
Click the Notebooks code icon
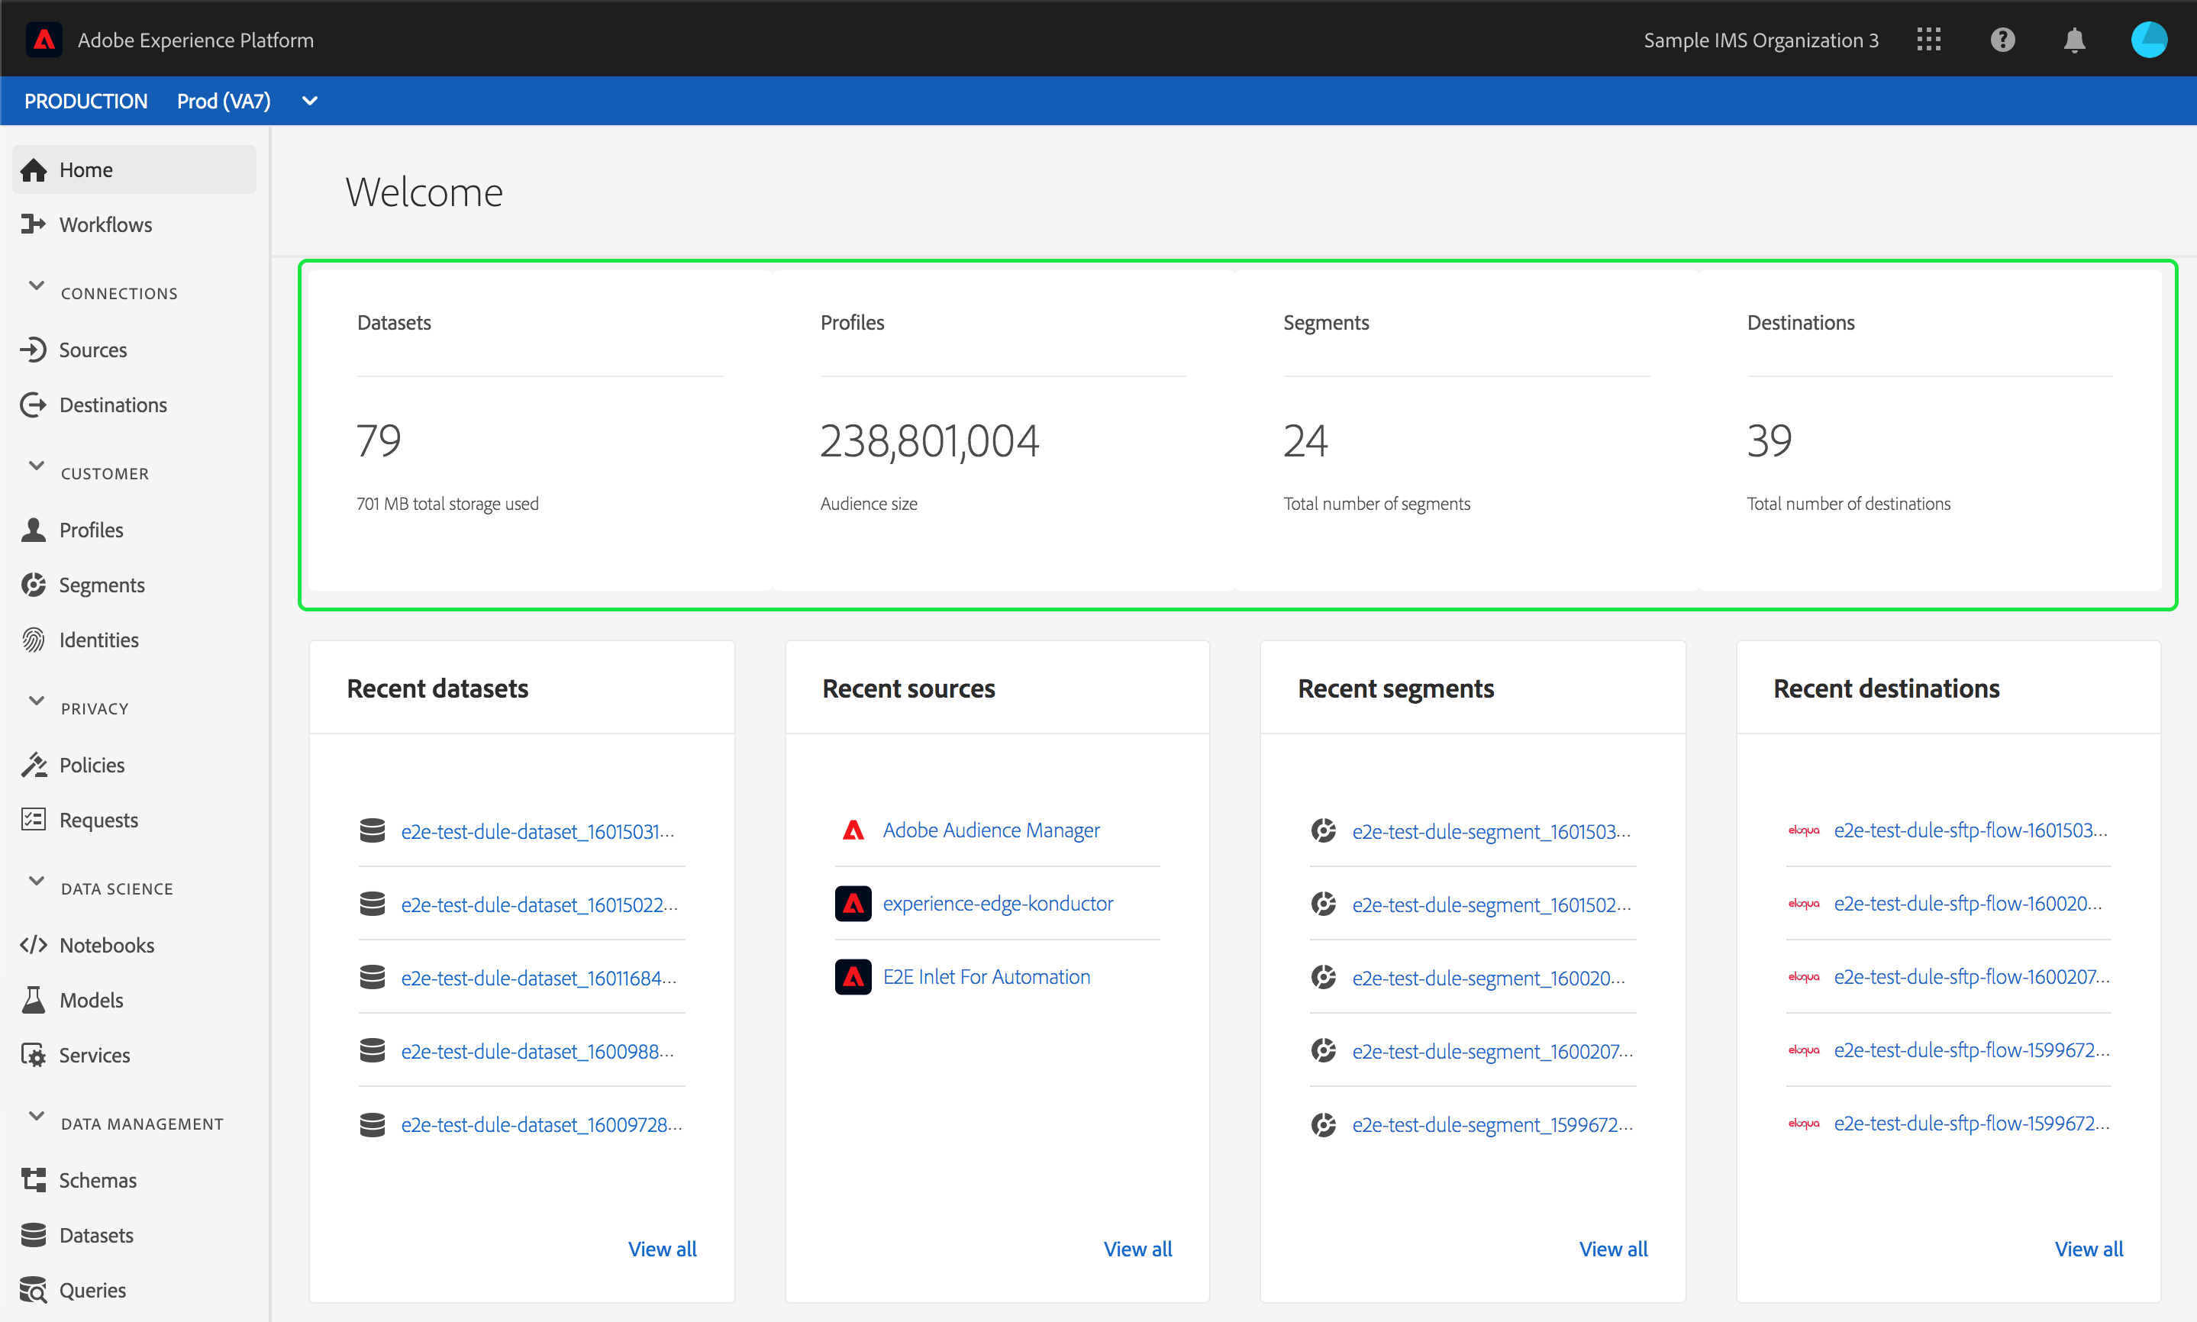[x=34, y=944]
